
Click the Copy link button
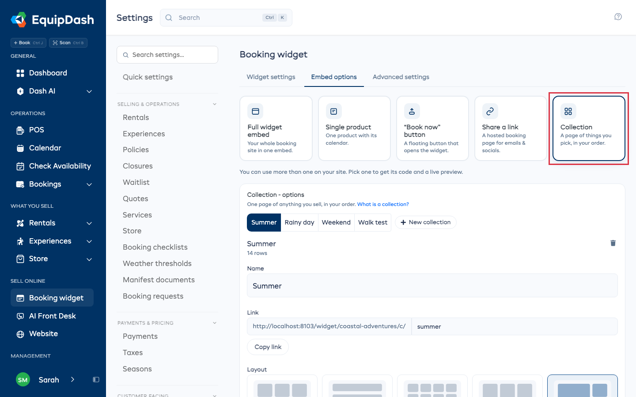click(x=268, y=347)
